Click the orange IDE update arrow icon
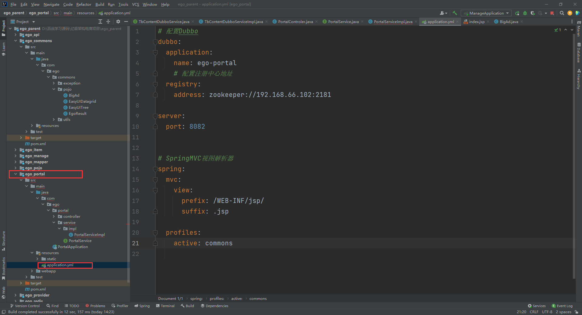This screenshot has height=315, width=582. (570, 13)
